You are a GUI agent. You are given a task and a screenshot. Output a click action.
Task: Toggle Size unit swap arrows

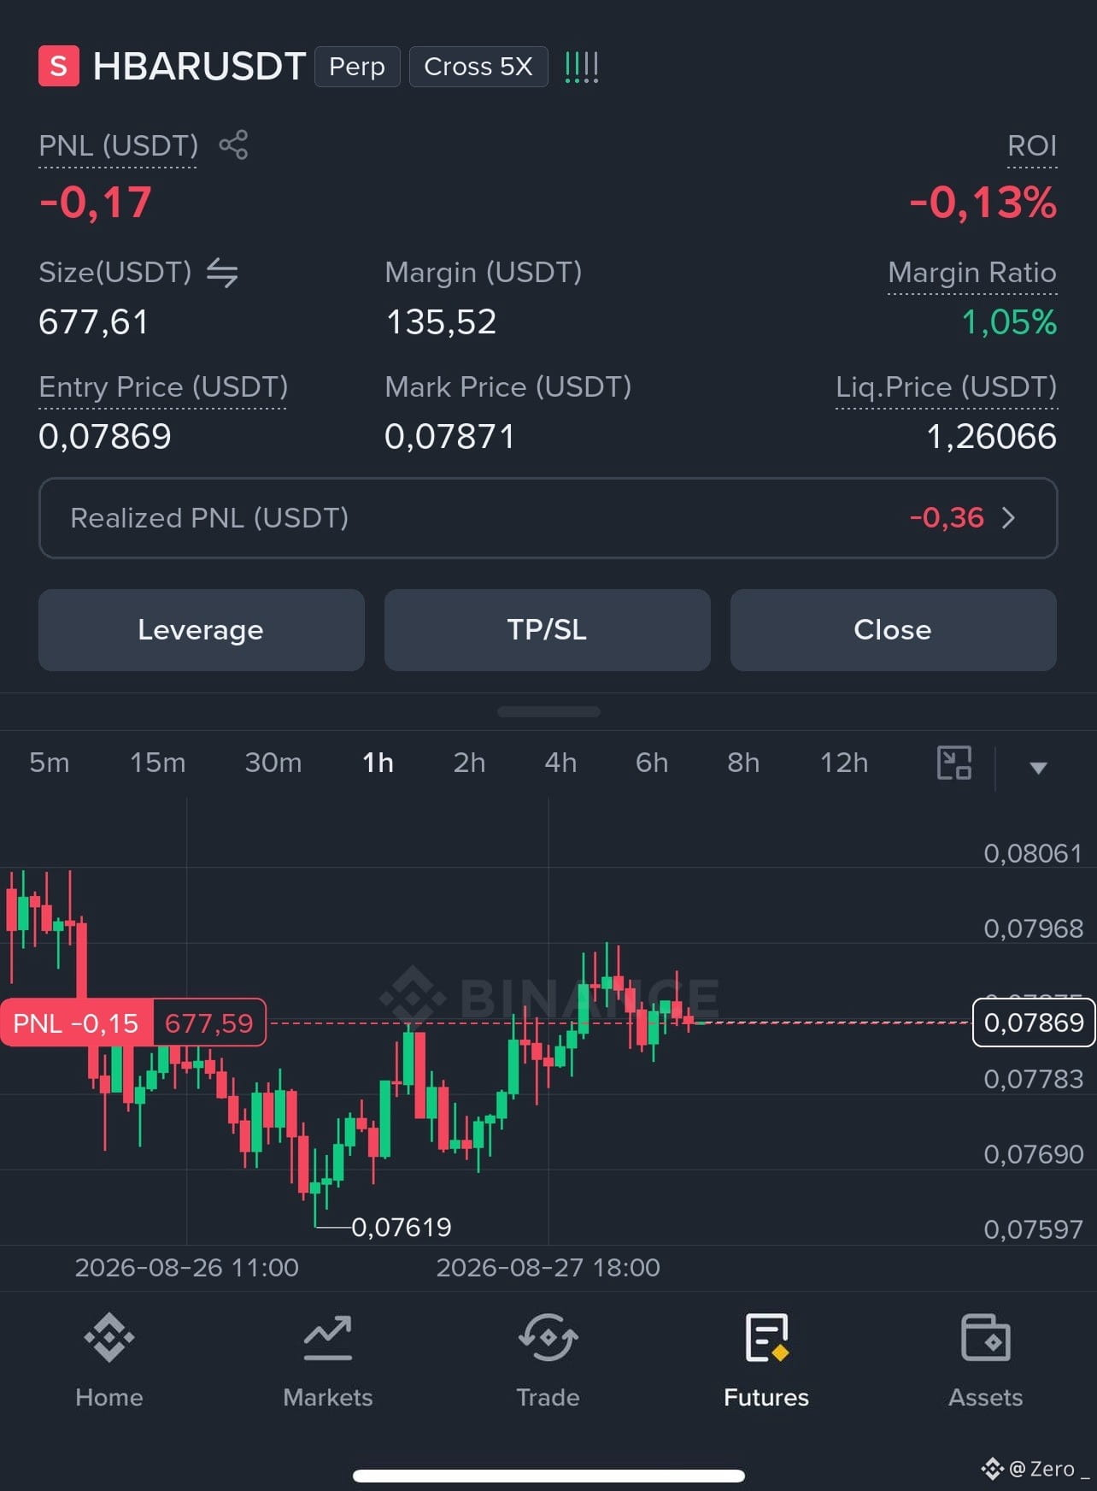(x=222, y=273)
